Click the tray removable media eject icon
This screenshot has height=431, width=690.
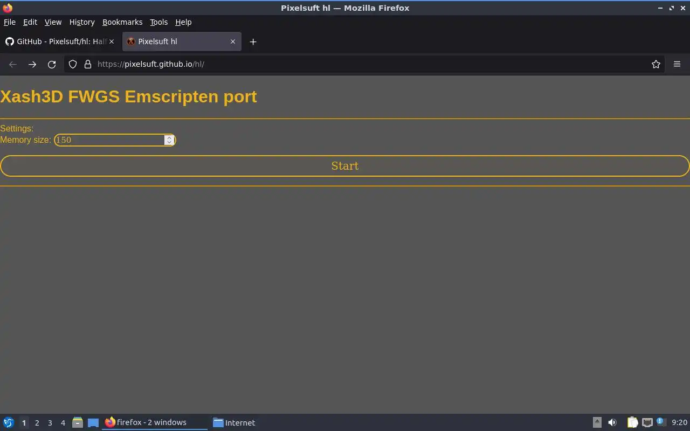pos(597,422)
